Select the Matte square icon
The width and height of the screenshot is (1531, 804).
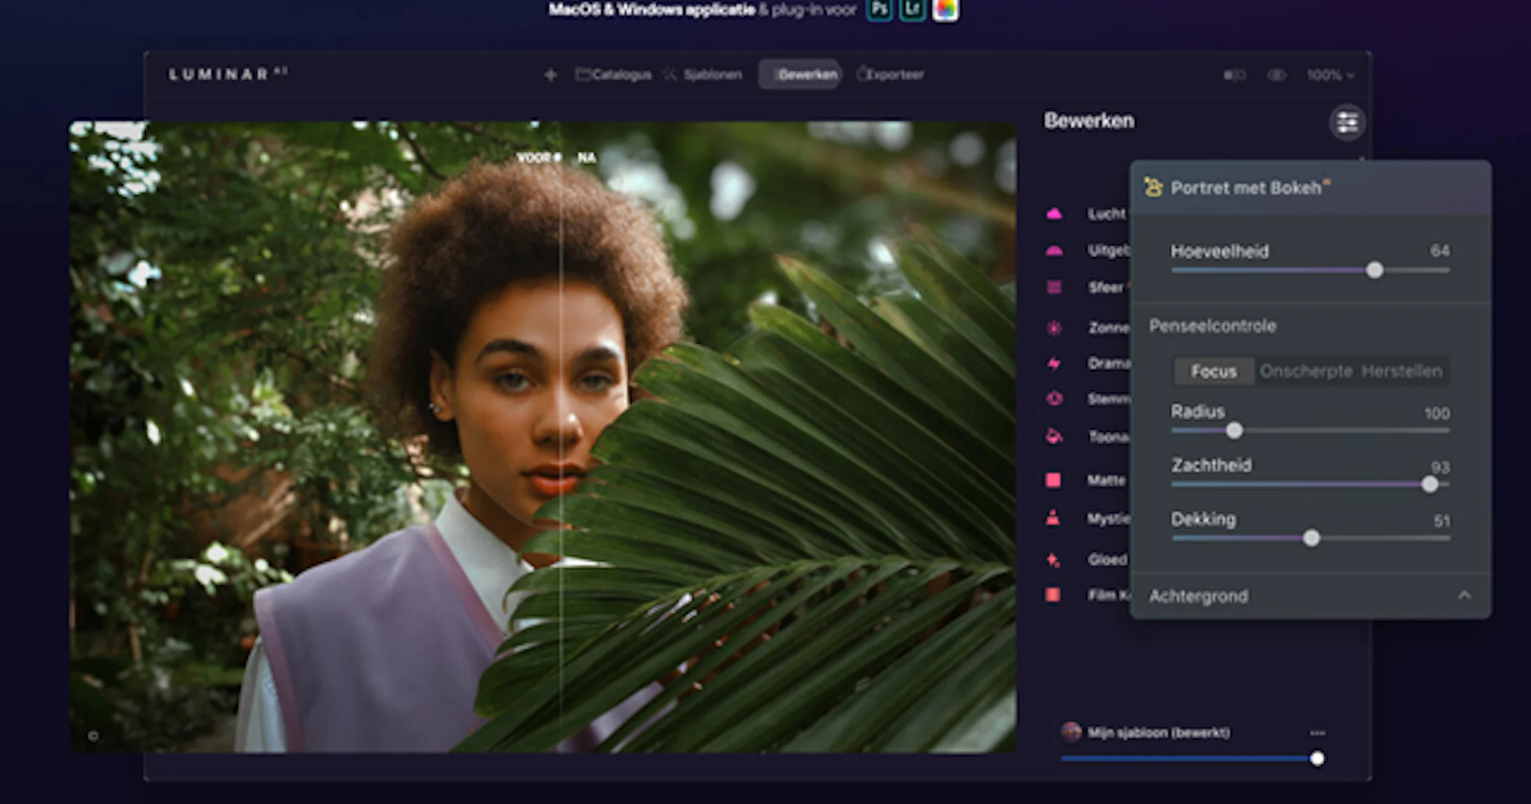pyautogui.click(x=1053, y=480)
